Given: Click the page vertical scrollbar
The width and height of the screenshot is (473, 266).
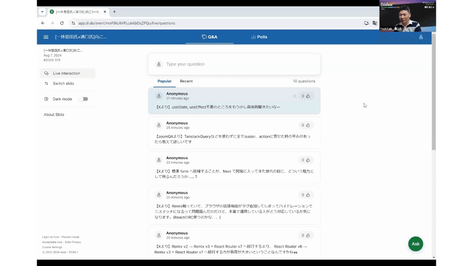Looking at the screenshot, I should pyautogui.click(x=434, y=92).
